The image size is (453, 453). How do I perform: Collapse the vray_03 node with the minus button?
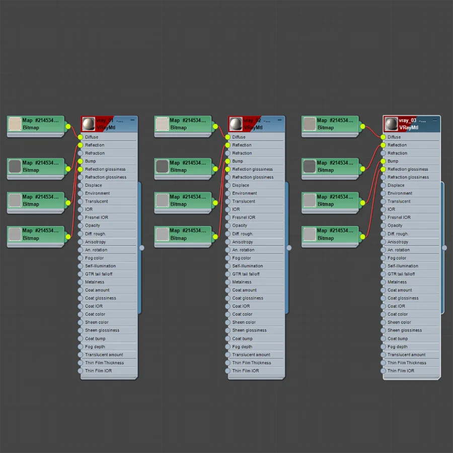pos(435,120)
